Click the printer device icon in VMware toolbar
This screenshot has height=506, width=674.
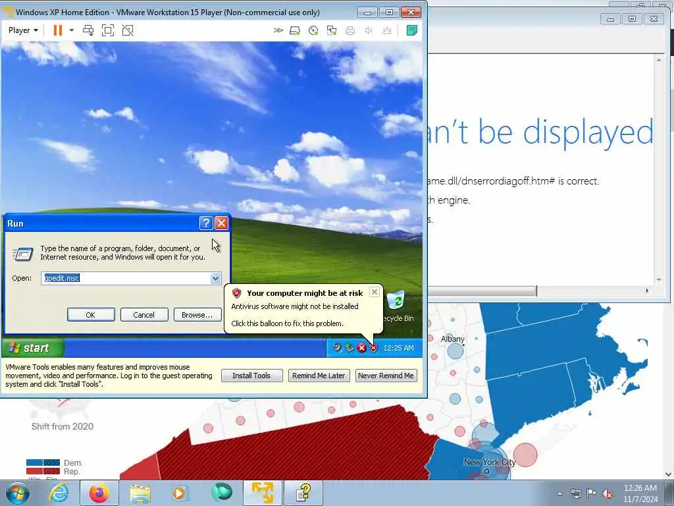[x=350, y=30]
